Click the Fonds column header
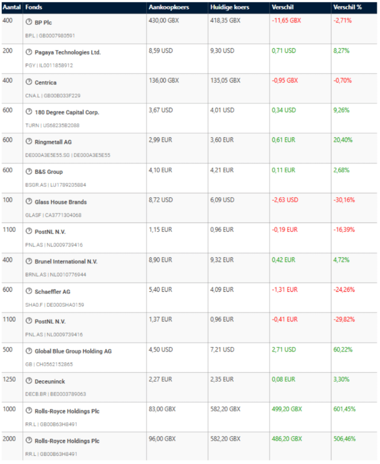Screen dimensions: 380x464 point(34,7)
